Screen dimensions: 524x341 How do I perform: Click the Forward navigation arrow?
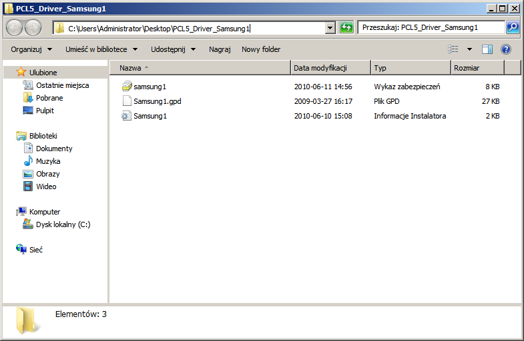coord(33,28)
